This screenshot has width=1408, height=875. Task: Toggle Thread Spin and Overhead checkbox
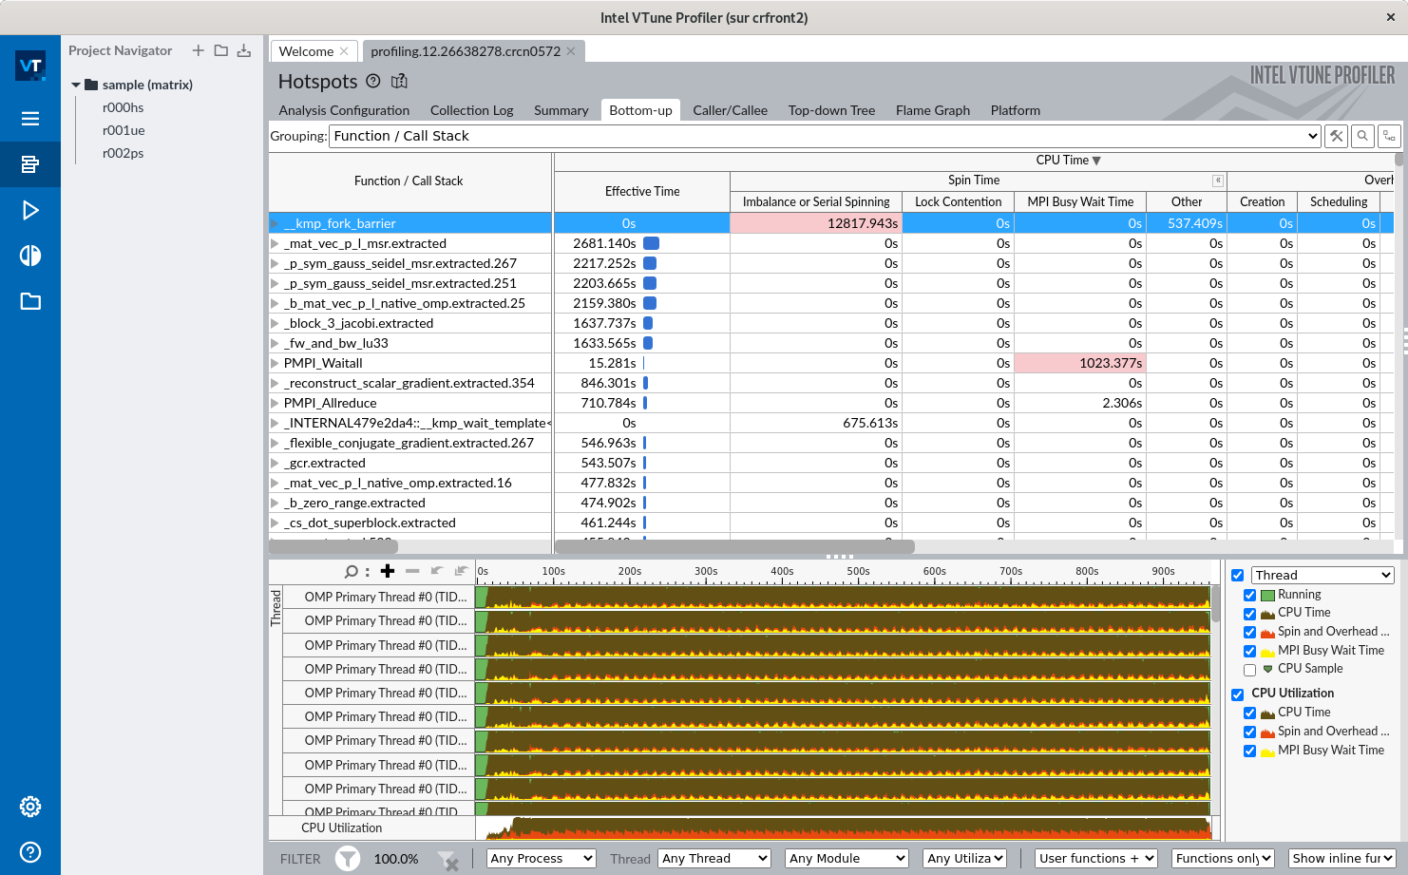(1250, 633)
